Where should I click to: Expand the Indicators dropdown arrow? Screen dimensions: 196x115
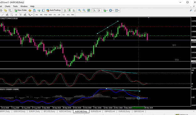point(107,10)
